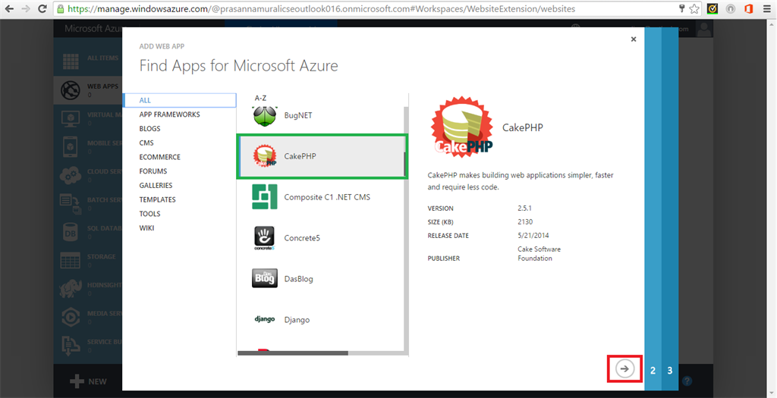The height and width of the screenshot is (398, 777).
Task: Click the SQL Databases DB icon
Action: pyautogui.click(x=71, y=232)
